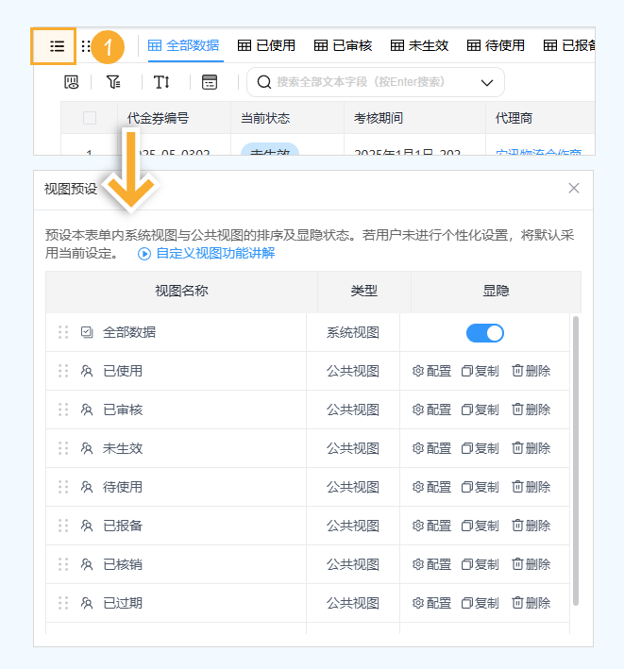624x669 pixels.
Task: Open the view list icon in toolbar
Action: point(57,46)
